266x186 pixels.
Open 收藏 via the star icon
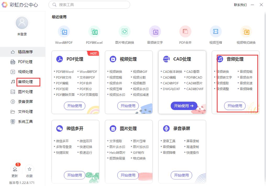[x=29, y=169]
